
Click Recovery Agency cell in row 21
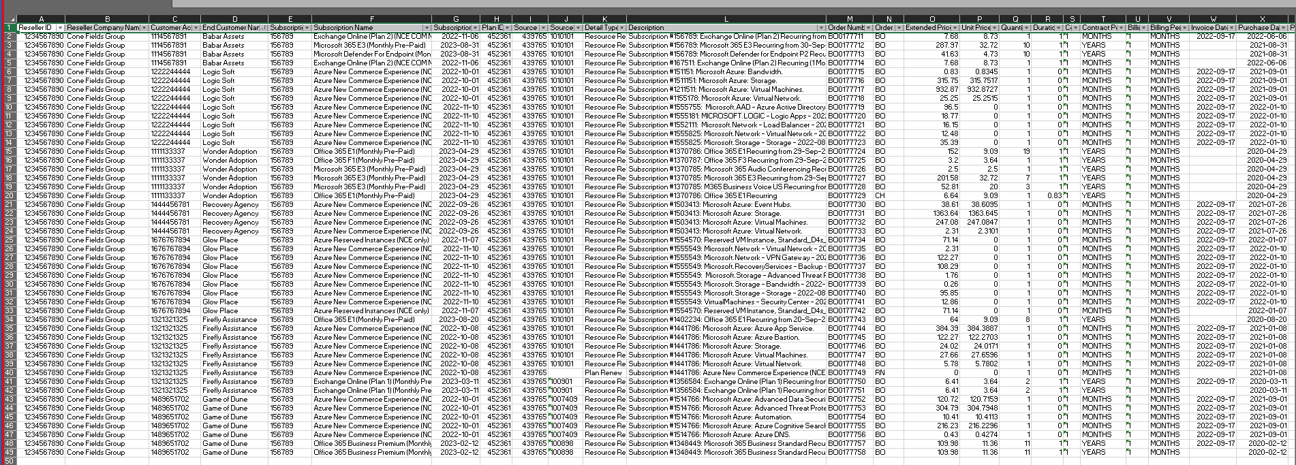click(234, 204)
